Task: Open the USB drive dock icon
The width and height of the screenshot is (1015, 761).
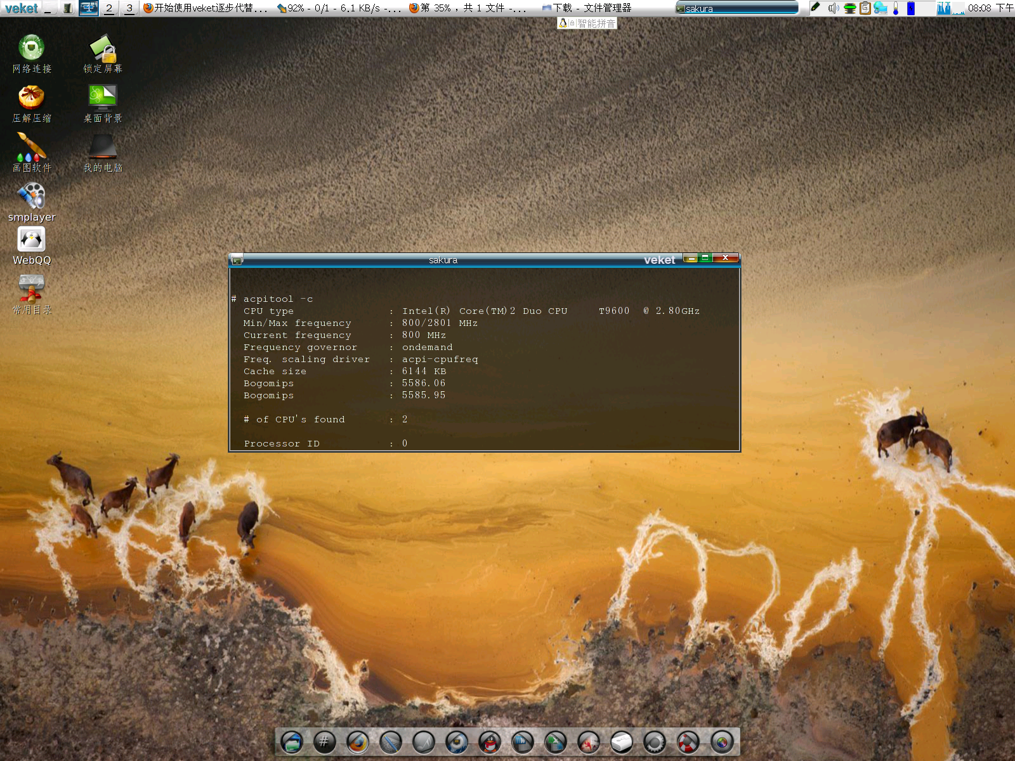Action: 621,742
